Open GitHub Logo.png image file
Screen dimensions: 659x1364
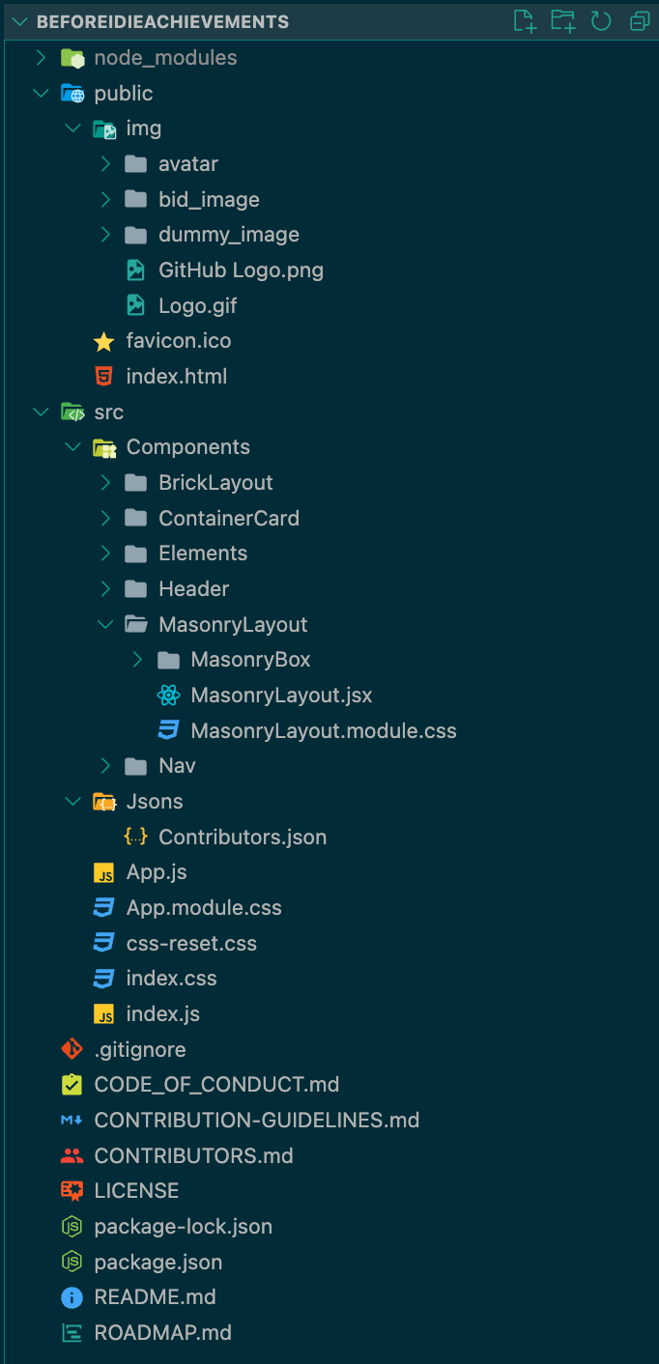point(242,270)
